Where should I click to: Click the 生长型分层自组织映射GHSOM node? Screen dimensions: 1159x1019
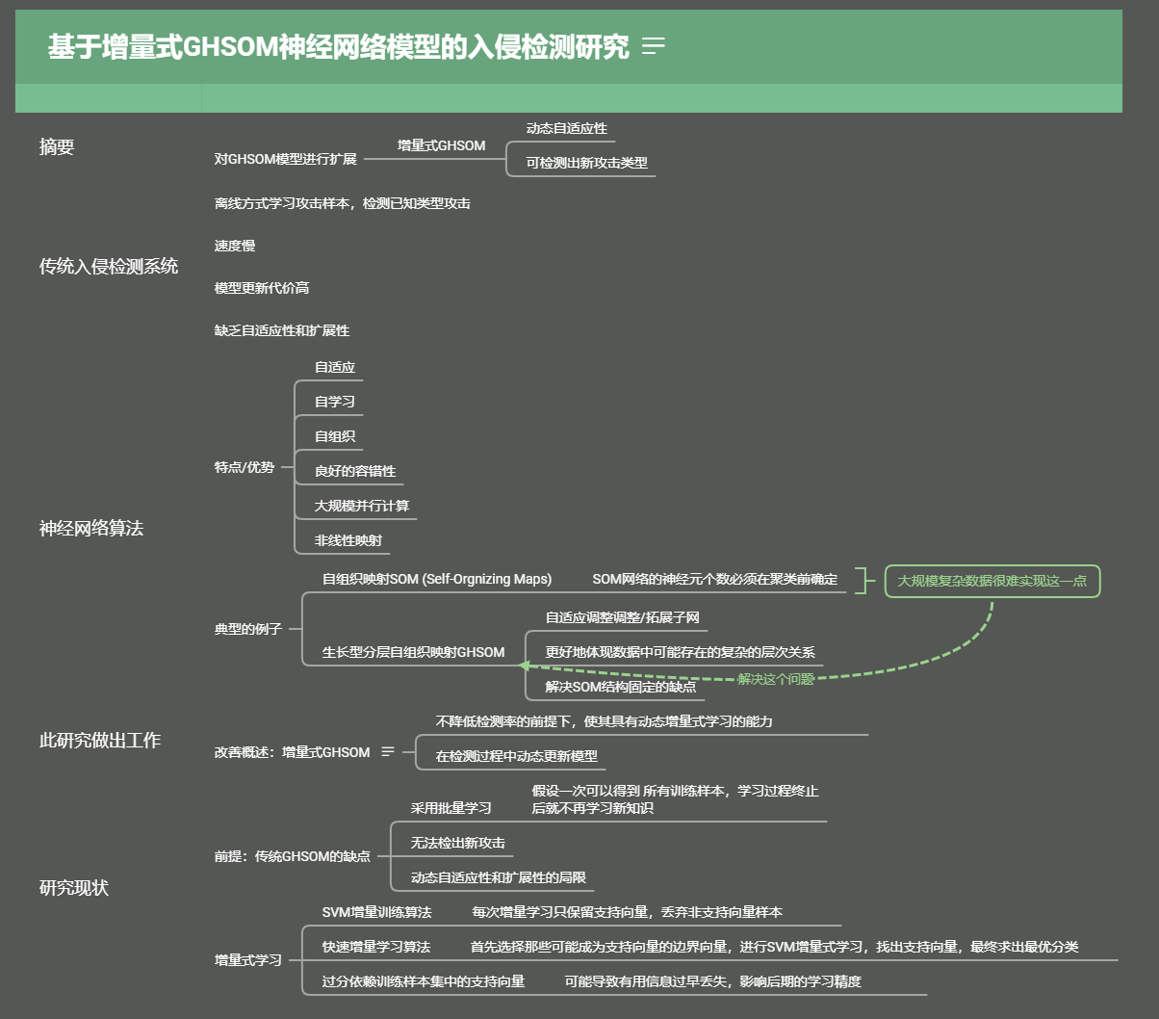tap(413, 652)
